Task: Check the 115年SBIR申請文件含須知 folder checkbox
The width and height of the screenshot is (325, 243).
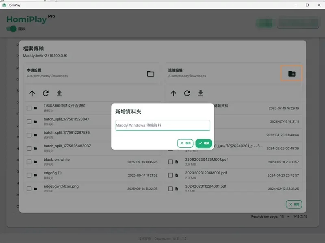Action: click(x=29, y=108)
